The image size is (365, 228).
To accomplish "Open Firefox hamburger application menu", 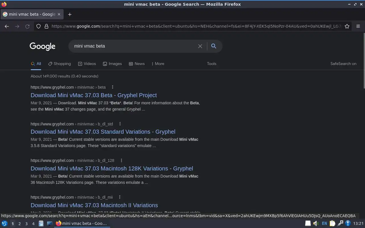I will pyautogui.click(x=358, y=26).
